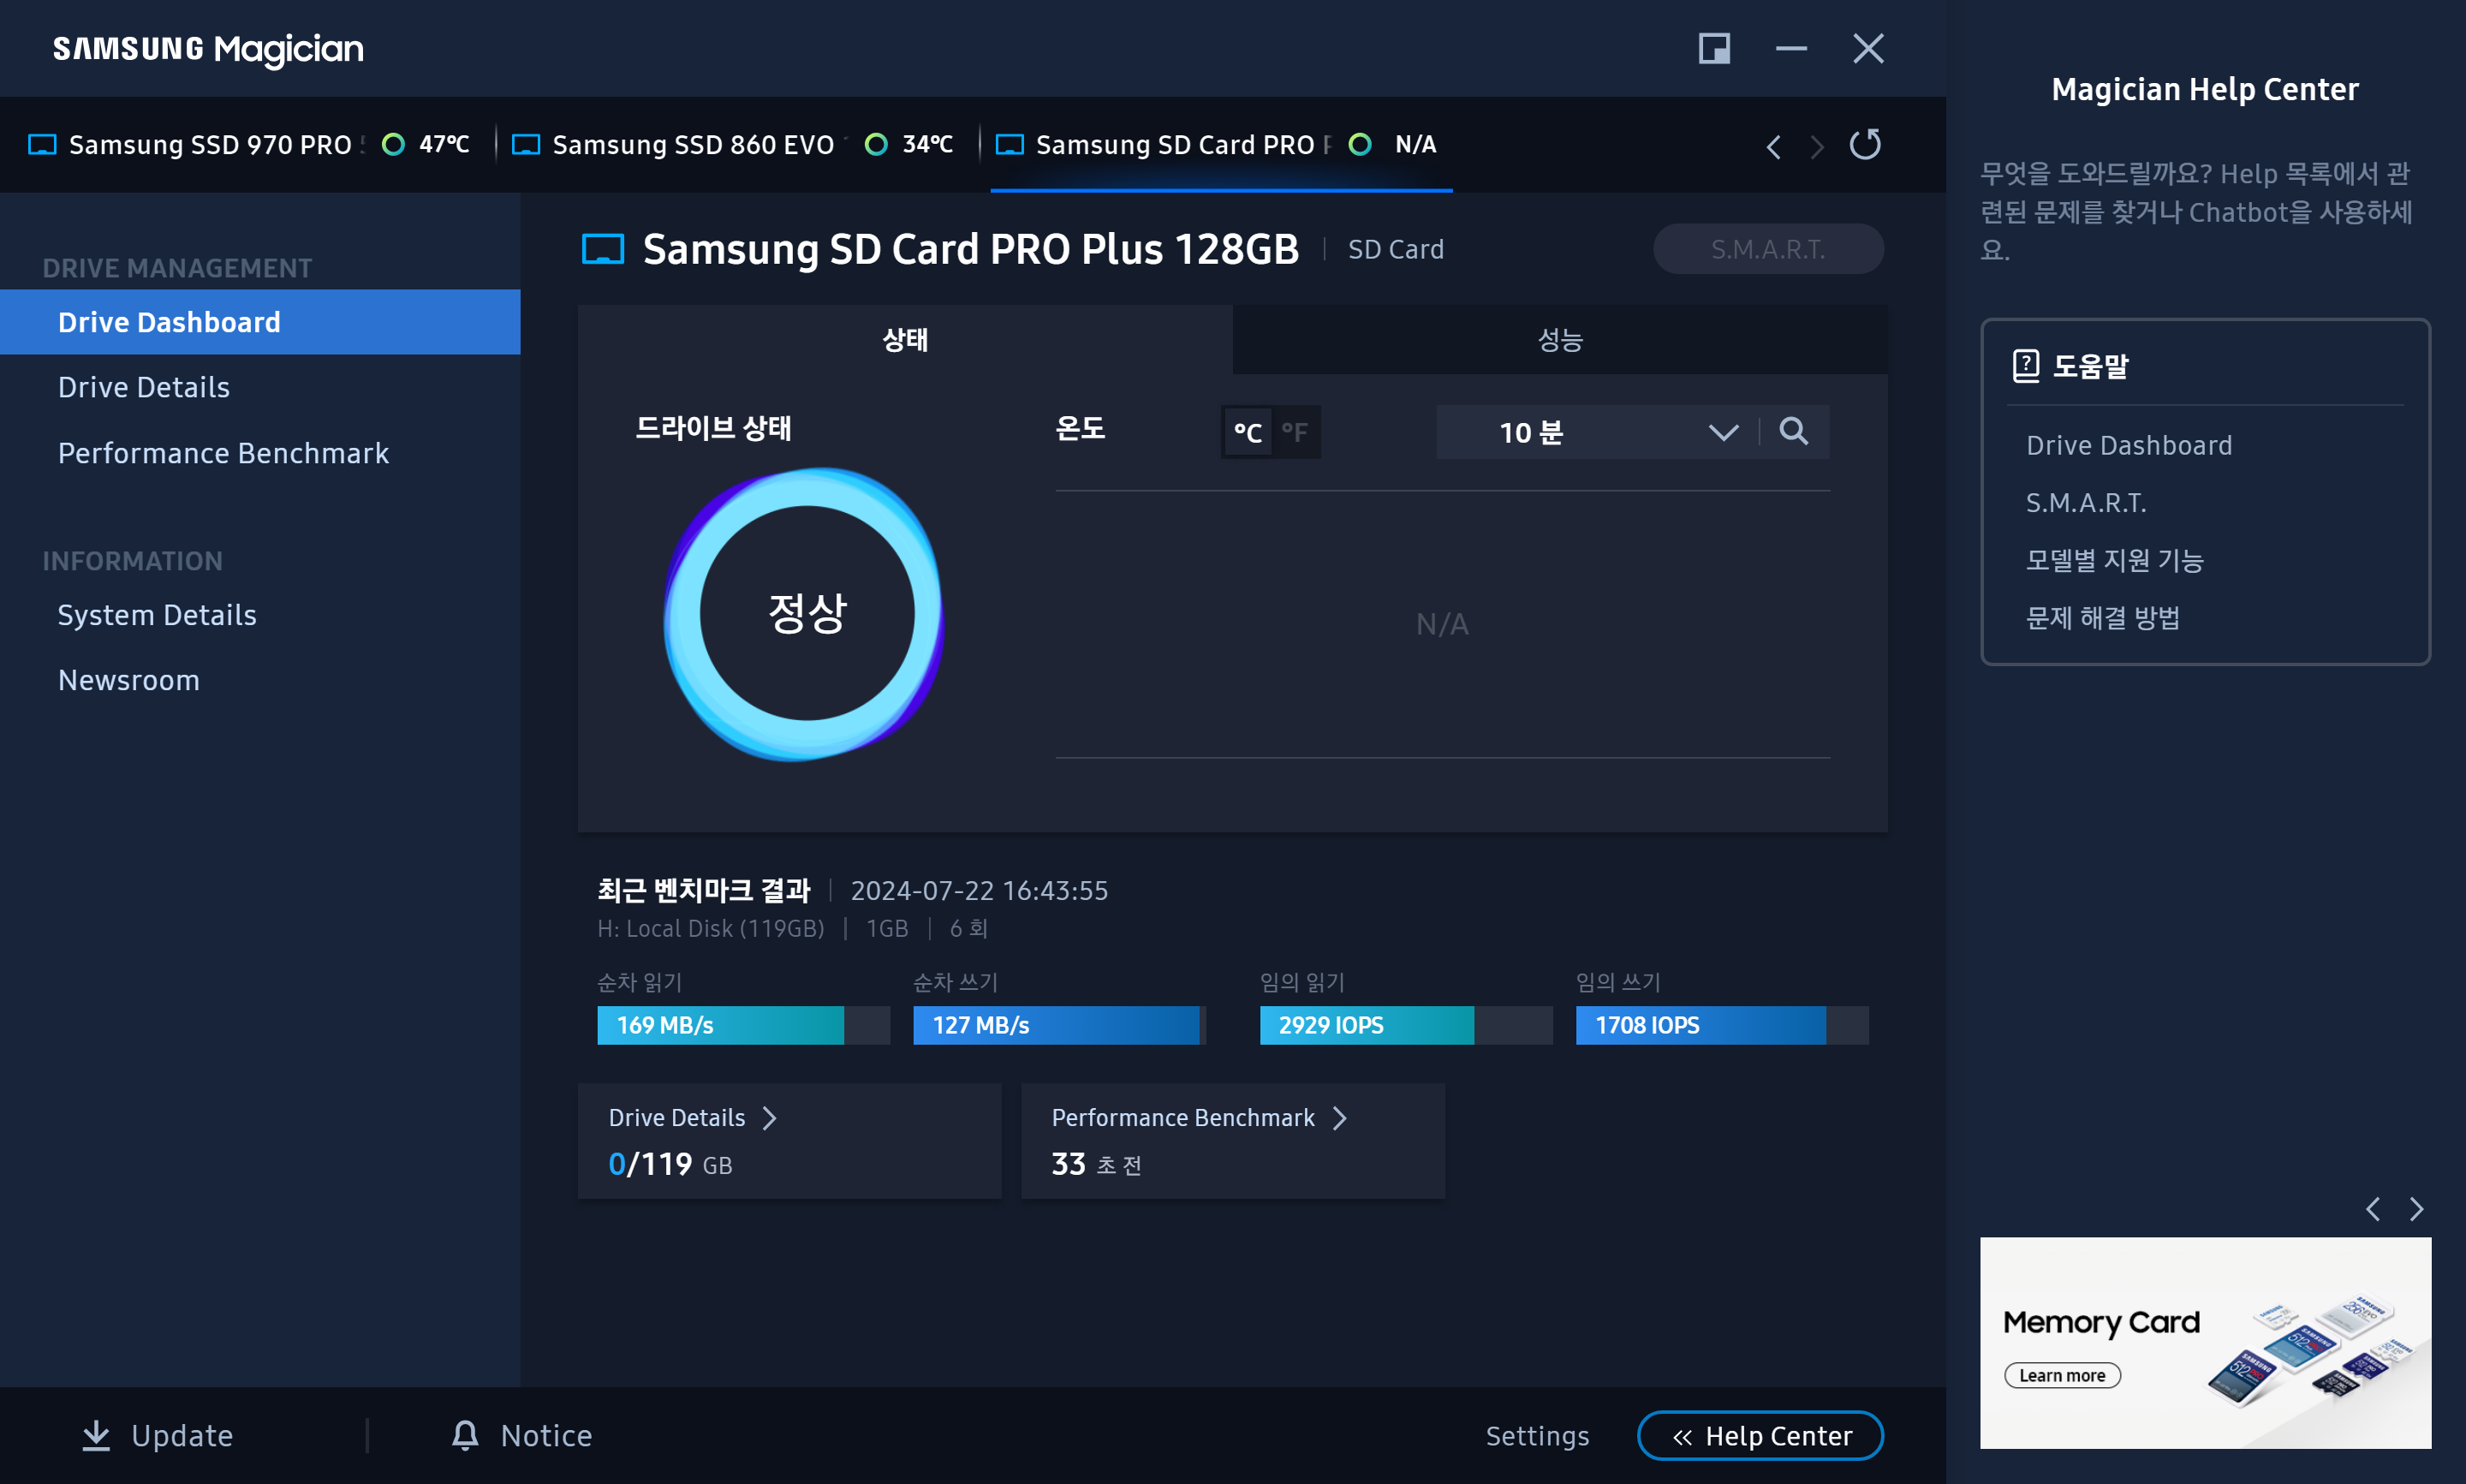Screen dimensions: 2466x1484
Task: Open S.M.A.R.T. help link
Action: pyautogui.click(x=2085, y=503)
